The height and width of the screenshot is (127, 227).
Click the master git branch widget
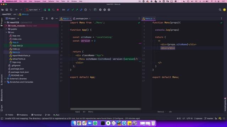pos(209,119)
